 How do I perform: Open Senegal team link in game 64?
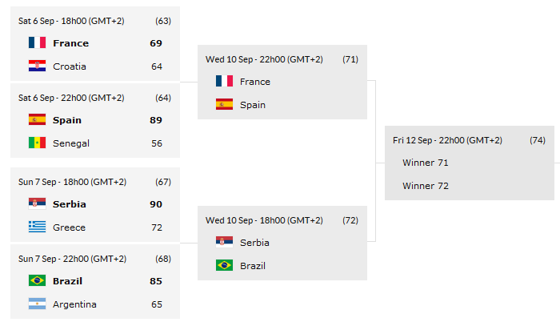pyautogui.click(x=71, y=143)
